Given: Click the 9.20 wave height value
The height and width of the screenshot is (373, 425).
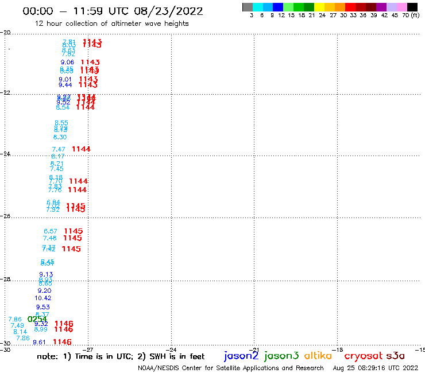Looking at the screenshot, I should [x=44, y=290].
